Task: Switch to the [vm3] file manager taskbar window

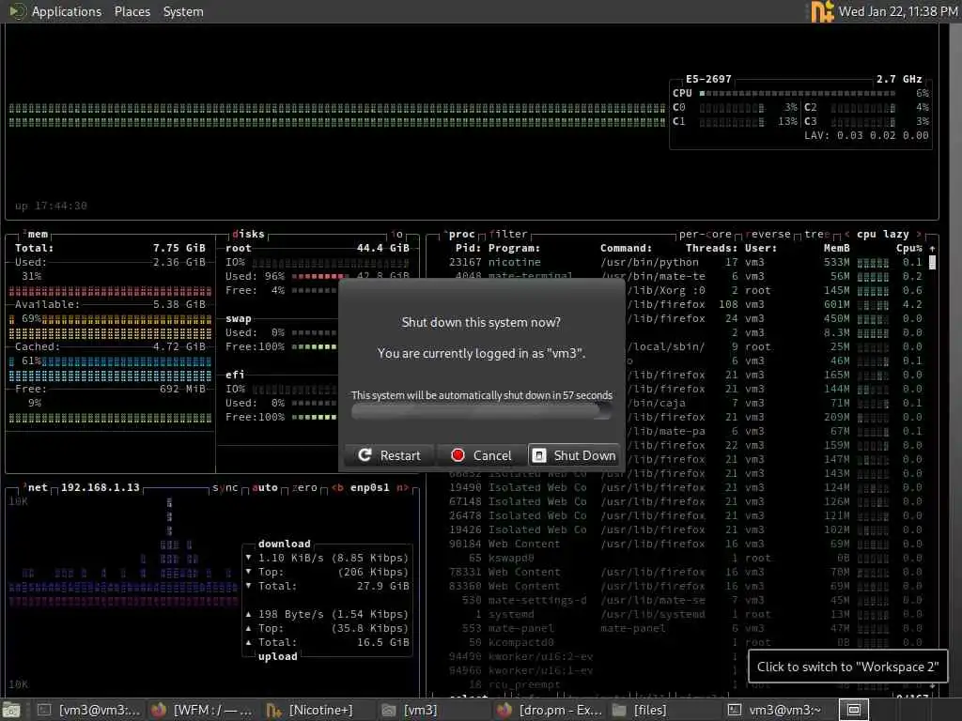Action: pyautogui.click(x=410, y=711)
